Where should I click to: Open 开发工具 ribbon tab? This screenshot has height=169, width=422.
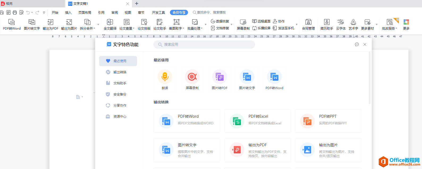pyautogui.click(x=158, y=12)
